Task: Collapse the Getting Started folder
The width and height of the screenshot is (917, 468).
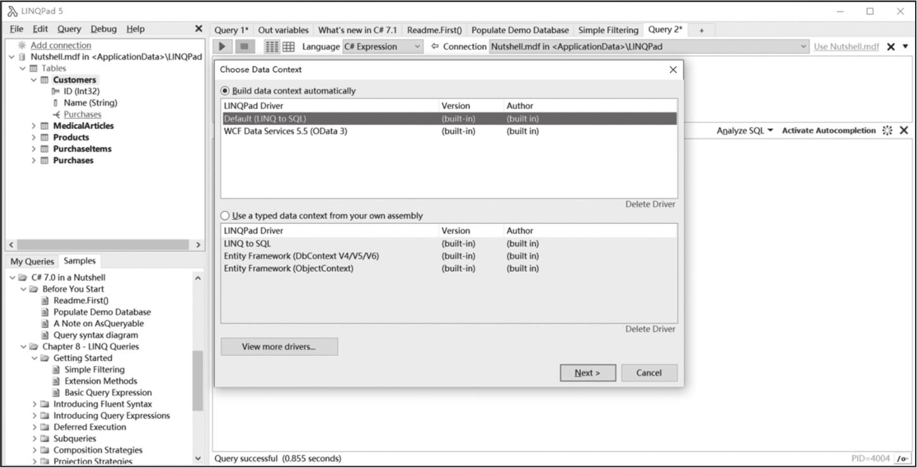Action: click(x=34, y=358)
